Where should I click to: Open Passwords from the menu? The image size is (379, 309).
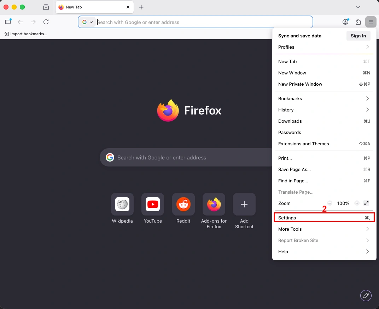[324, 132]
